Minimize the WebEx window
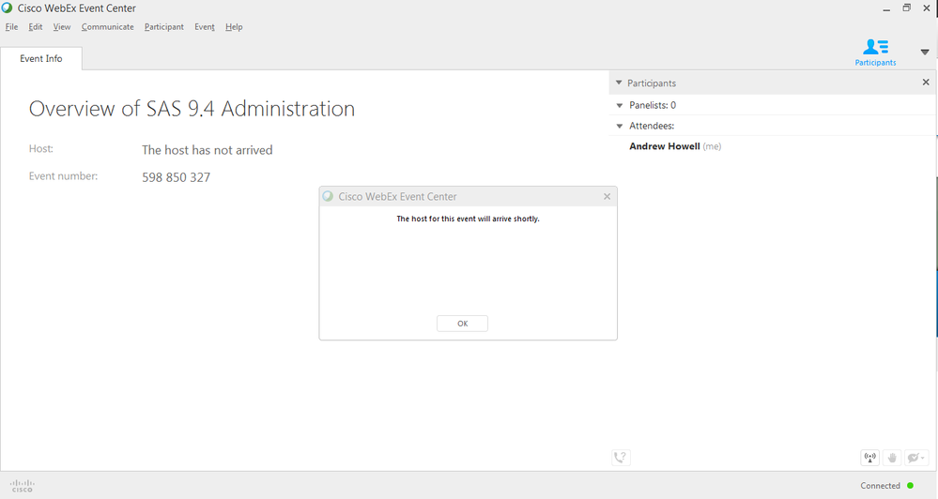Viewport: 938px width, 499px height. pos(886,8)
